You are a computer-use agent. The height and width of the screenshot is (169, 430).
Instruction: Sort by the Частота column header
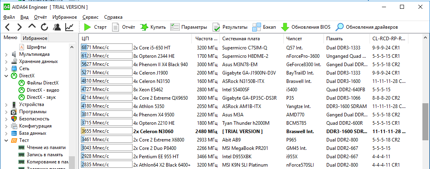205,39
